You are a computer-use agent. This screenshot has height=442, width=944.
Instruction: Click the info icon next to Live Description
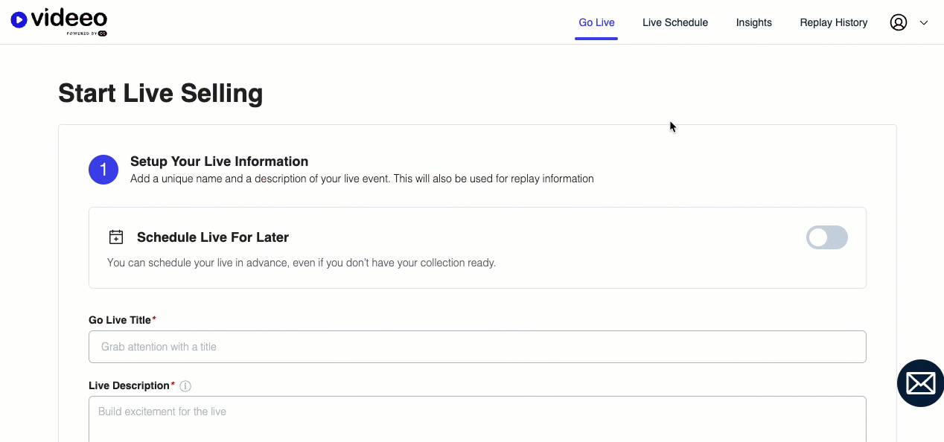(185, 385)
